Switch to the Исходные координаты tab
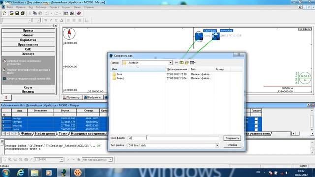Image resolution: width=315 pixels, height=177 pixels. pos(89,133)
